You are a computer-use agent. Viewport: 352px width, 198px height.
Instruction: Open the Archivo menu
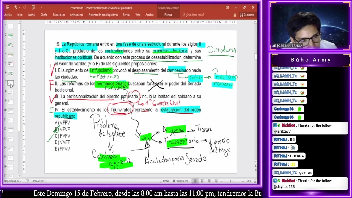click(x=8, y=15)
